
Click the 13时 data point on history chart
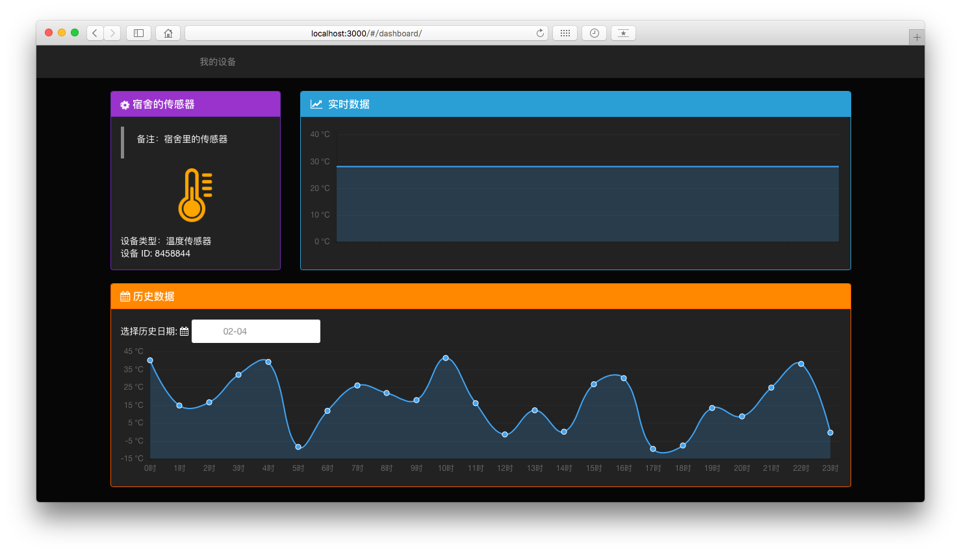pos(535,410)
